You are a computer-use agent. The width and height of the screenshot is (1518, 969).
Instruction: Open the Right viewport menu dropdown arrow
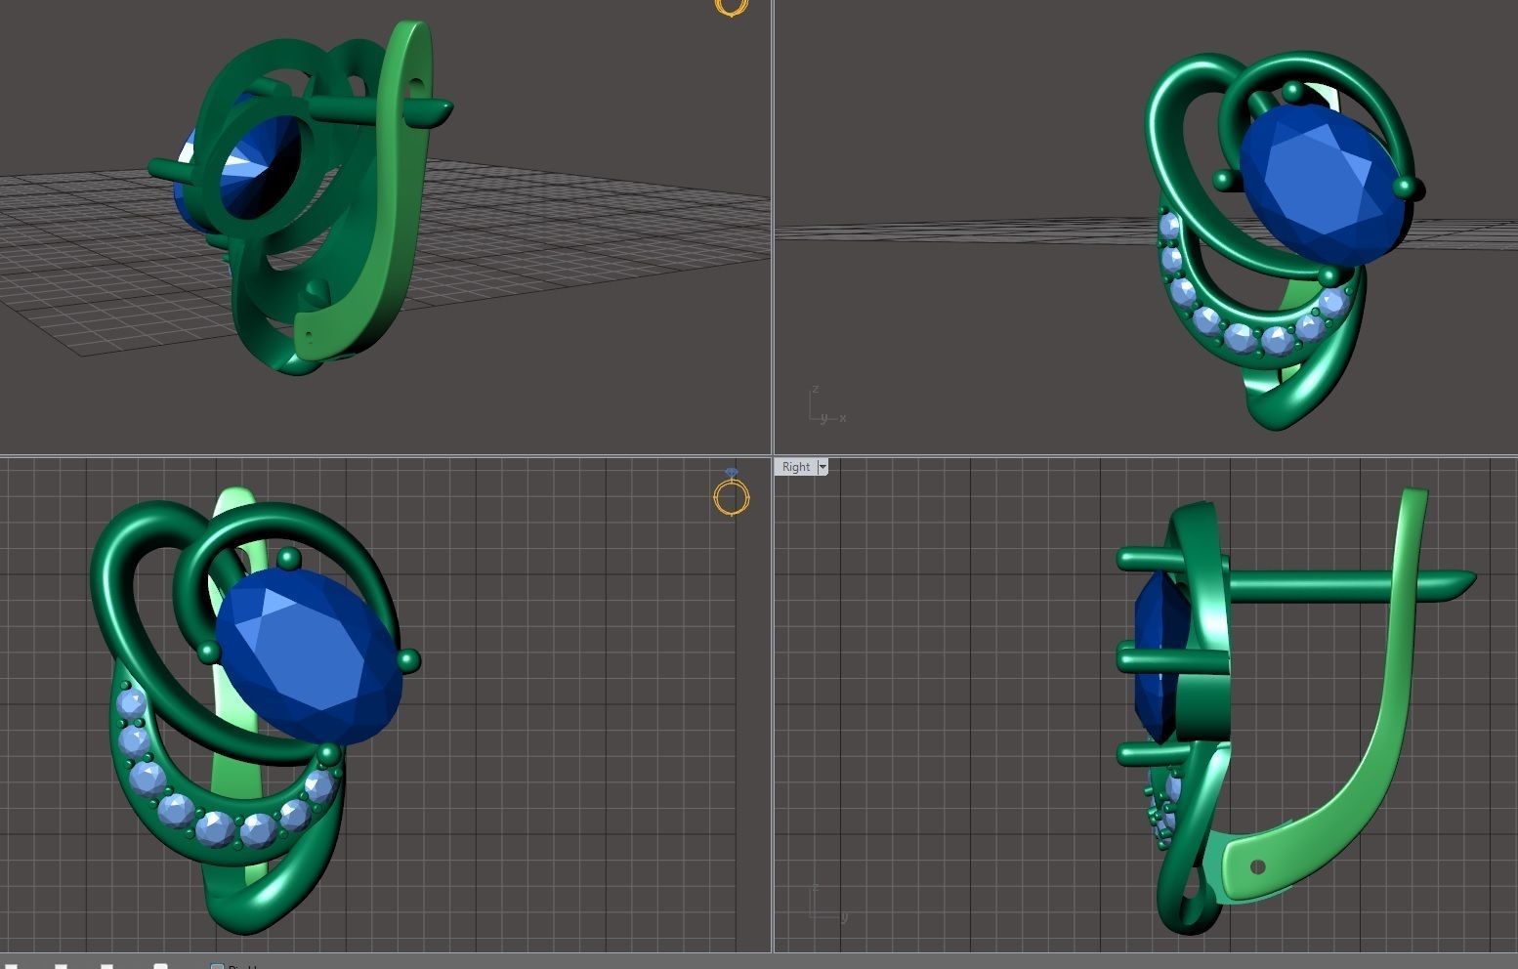point(822,467)
